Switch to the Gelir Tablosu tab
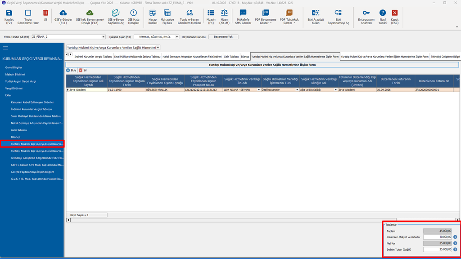The height and width of the screenshot is (259, 461). (x=231, y=57)
